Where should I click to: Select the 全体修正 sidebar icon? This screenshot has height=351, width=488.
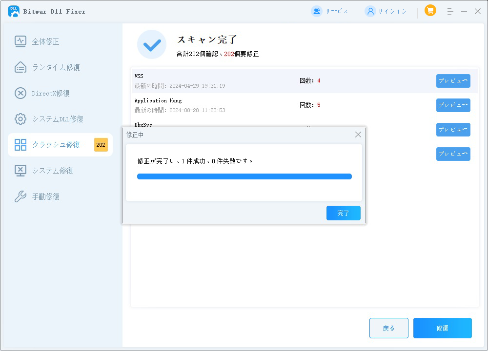coord(20,41)
